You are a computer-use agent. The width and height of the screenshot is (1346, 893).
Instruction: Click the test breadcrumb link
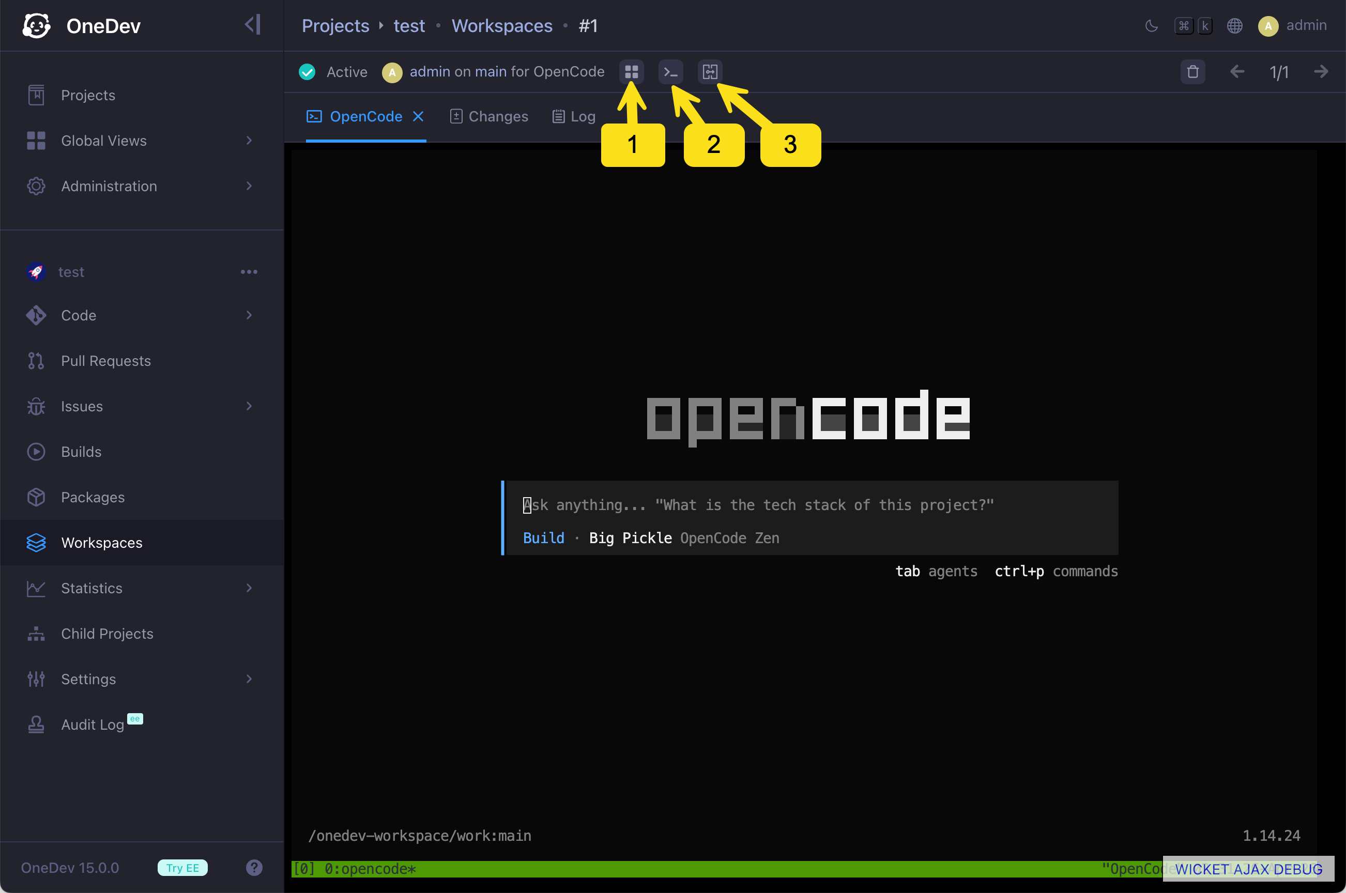(x=409, y=26)
